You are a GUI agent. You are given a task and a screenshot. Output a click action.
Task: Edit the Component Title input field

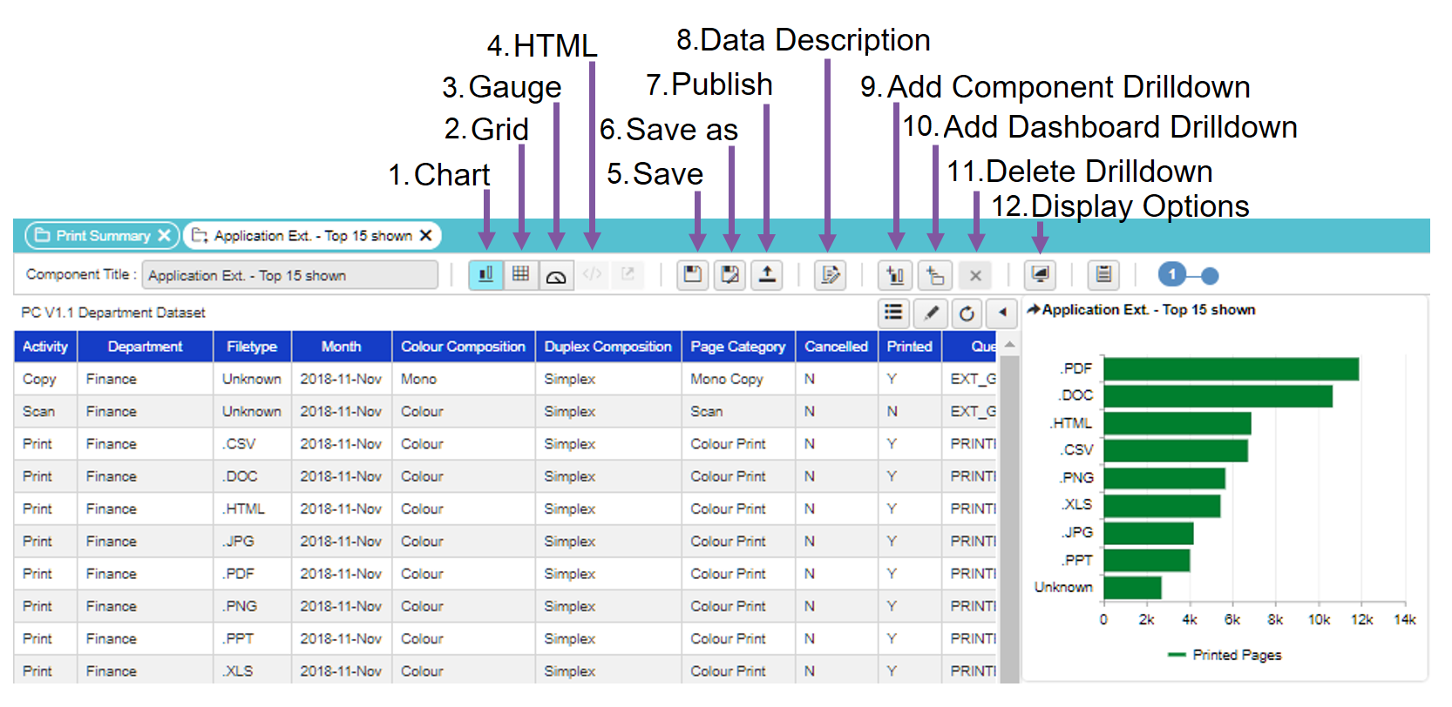point(290,275)
